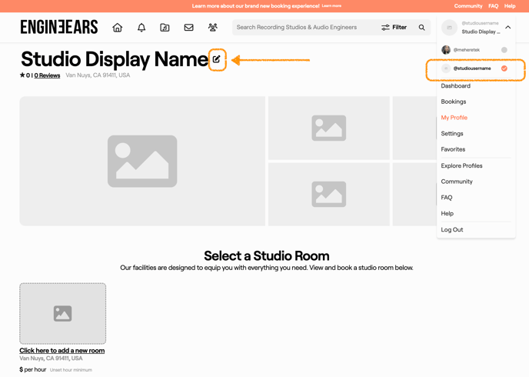Open Settings from the account menu
529x377 pixels.
coord(452,134)
